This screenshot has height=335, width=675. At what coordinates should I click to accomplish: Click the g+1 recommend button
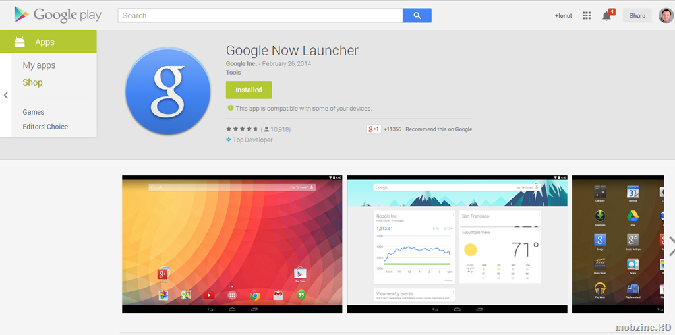[x=373, y=129]
